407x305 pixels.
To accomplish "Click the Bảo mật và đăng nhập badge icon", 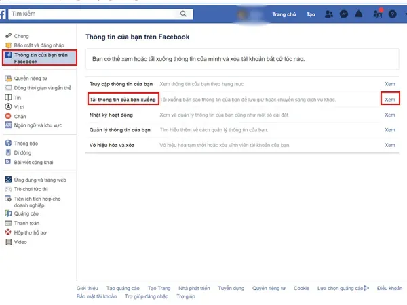I will (x=9, y=45).
